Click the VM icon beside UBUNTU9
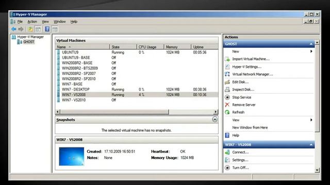The image size is (330, 185). (58, 52)
